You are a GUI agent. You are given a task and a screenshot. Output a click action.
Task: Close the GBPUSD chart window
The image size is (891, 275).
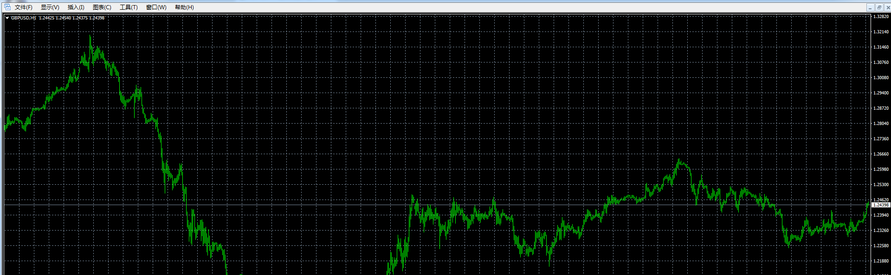[887, 7]
